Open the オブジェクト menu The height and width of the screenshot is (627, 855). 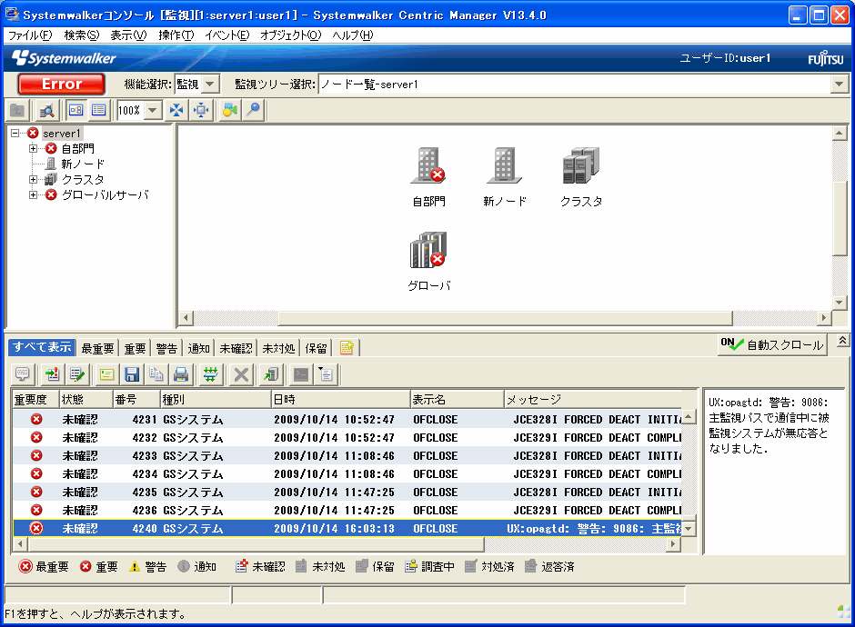(291, 35)
